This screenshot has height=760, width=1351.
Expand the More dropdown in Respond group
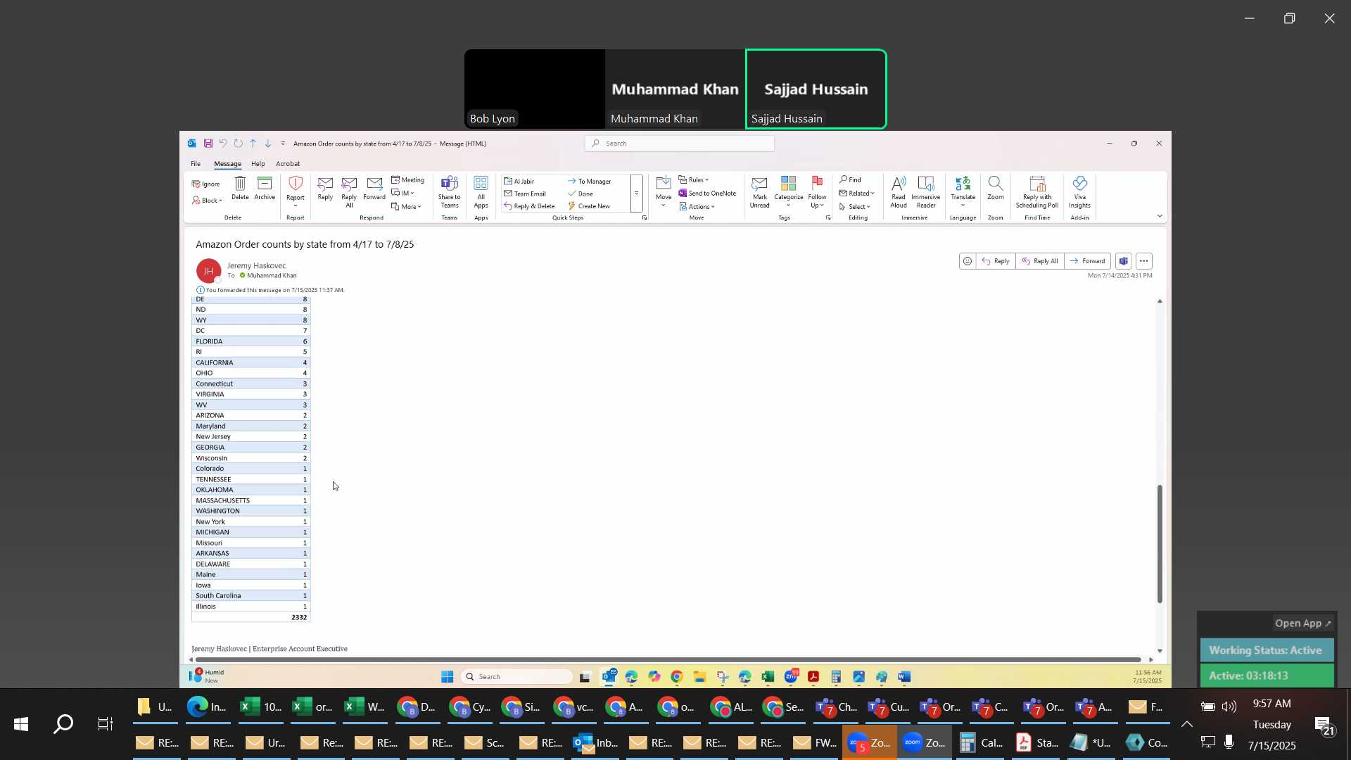coord(407,207)
